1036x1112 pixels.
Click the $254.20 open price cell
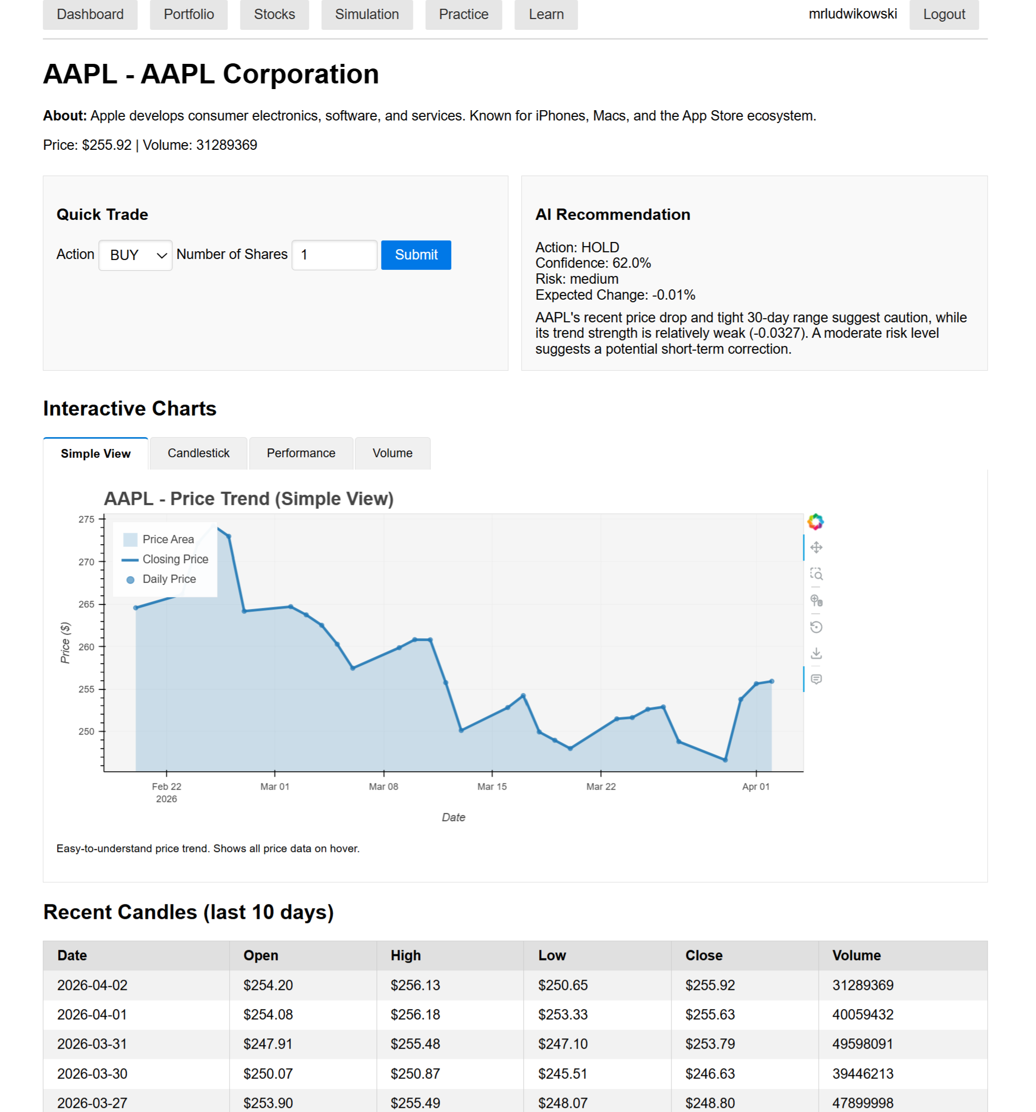pyautogui.click(x=303, y=985)
